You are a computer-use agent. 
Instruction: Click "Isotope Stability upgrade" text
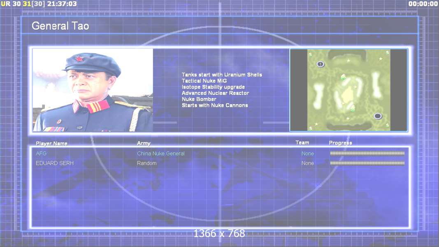213,87
